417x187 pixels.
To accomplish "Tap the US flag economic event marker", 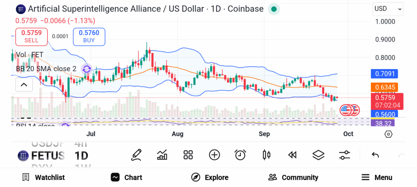I will pyautogui.click(x=346, y=110).
